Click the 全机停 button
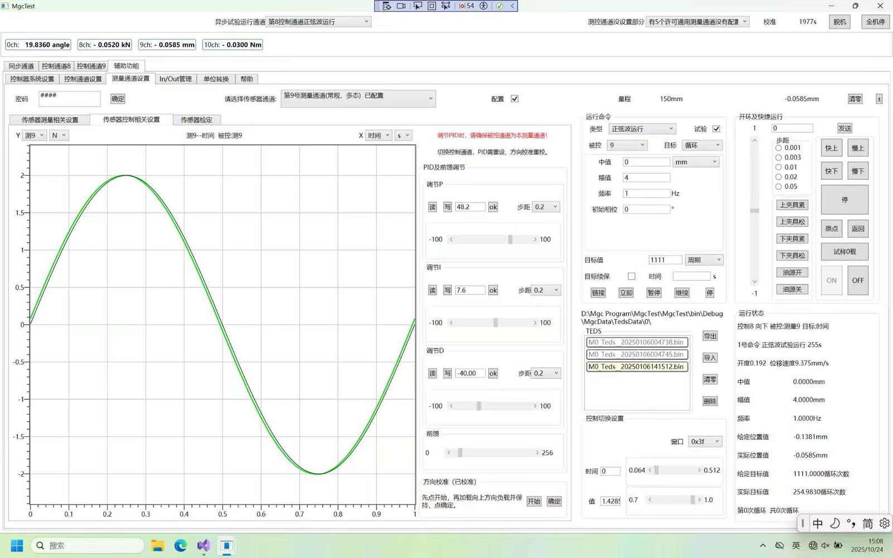This screenshot has width=893, height=558. tap(875, 22)
